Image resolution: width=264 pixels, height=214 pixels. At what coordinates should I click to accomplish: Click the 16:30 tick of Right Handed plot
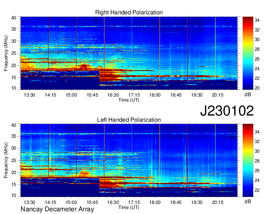pyautogui.click(x=113, y=95)
